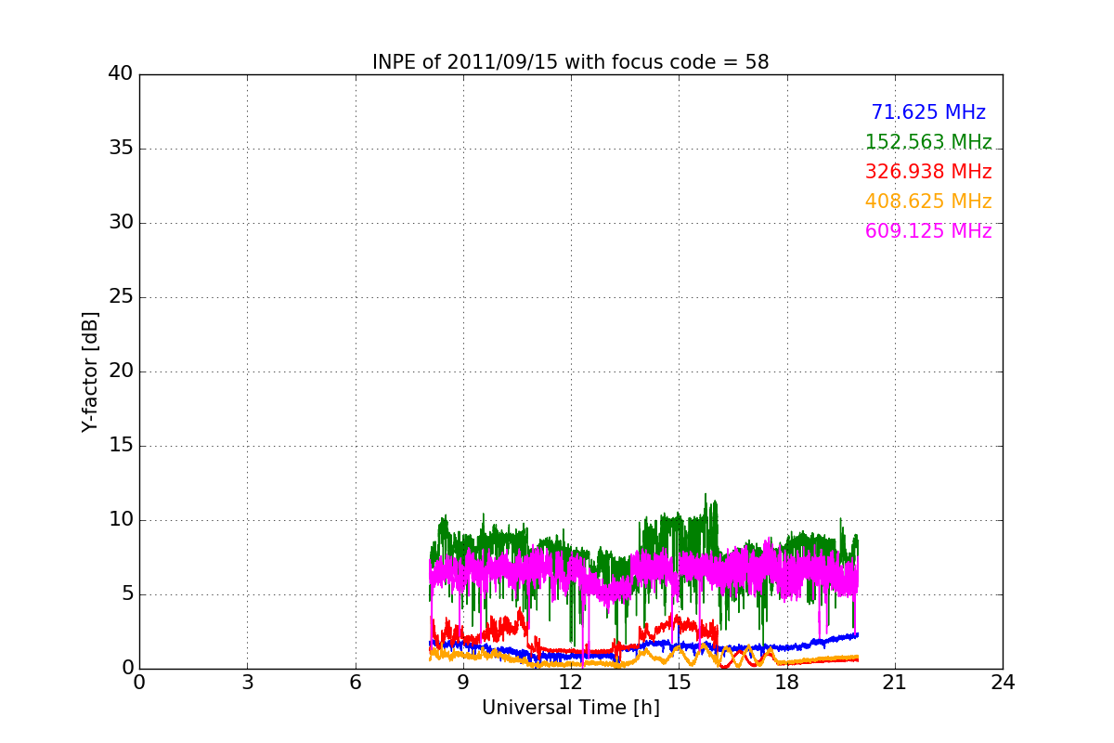Click the 'Y-factor [dB]' axis label
This screenshot has width=1114, height=743.
pos(90,371)
